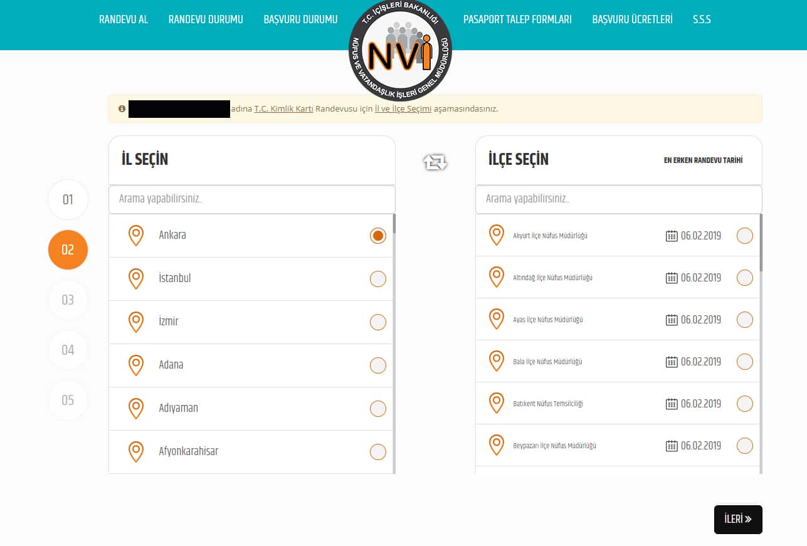
Task: Click the swap arrows icon between lists
Action: coord(435,162)
